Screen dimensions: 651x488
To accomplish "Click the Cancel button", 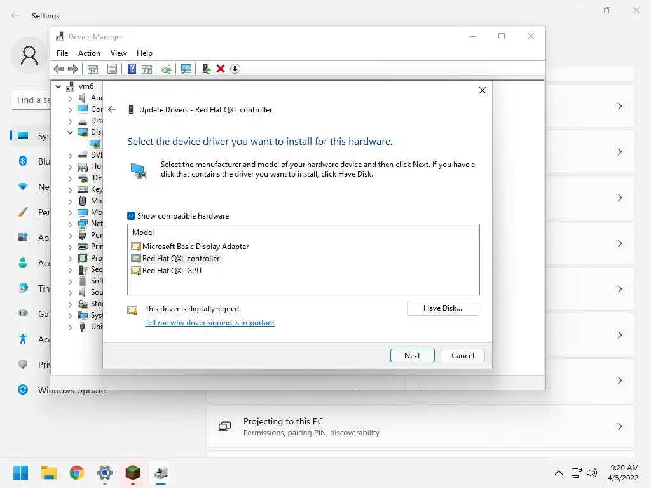I will tap(463, 356).
